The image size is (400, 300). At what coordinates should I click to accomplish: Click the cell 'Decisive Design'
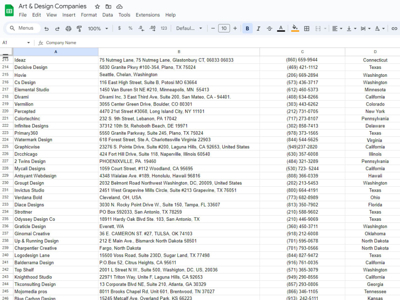pos(56,67)
